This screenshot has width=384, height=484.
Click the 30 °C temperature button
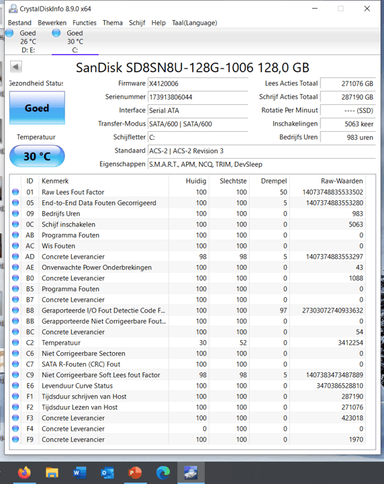(37, 156)
